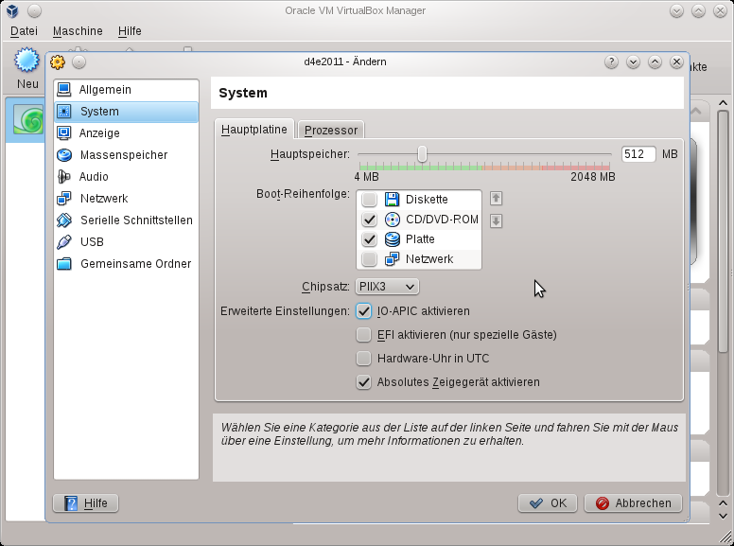Click the Hauptspeicher 512 MB input field
This screenshot has width=734, height=546.
tap(638, 154)
